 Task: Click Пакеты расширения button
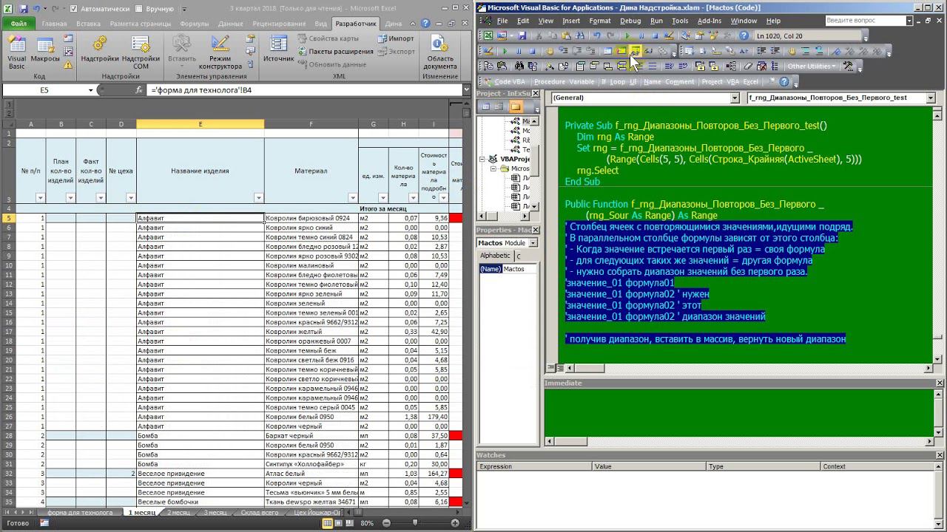pyautogui.click(x=336, y=52)
